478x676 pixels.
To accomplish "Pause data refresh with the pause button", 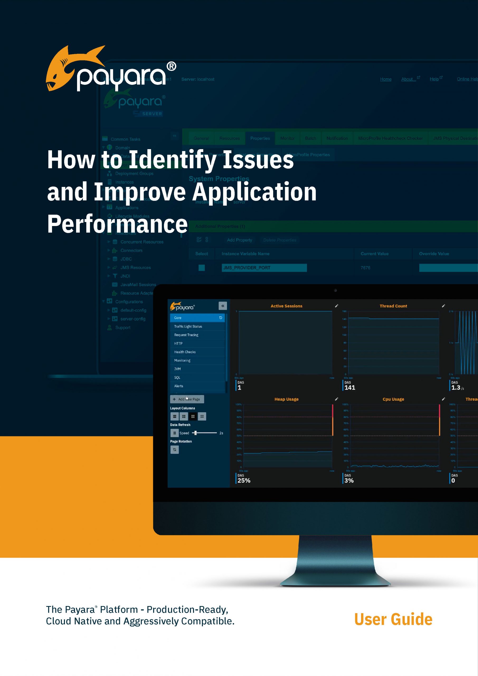I will [174, 433].
